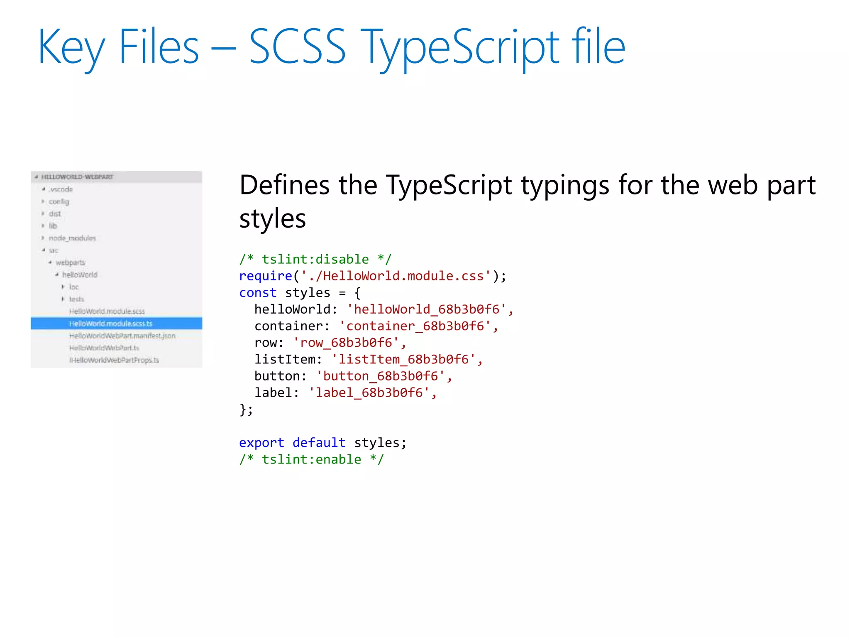Expand the node_modules folder arrow
The width and height of the screenshot is (850, 638).
coord(43,238)
